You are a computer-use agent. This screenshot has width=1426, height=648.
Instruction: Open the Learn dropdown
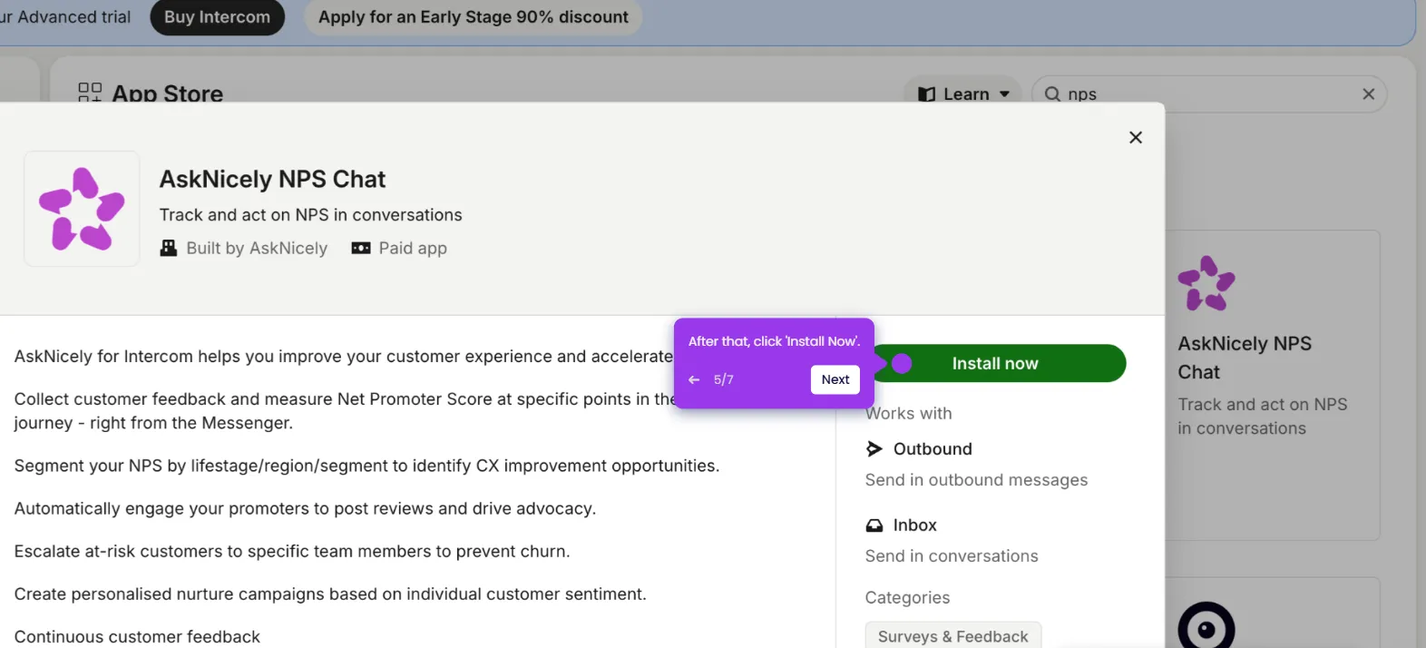click(x=963, y=93)
